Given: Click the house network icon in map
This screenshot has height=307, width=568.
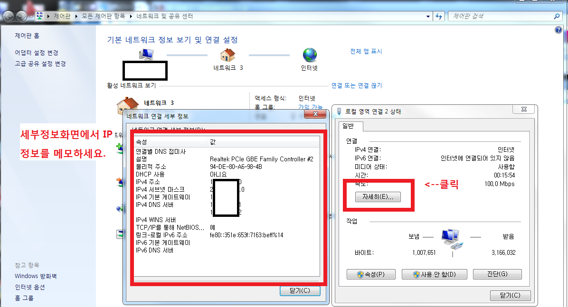Looking at the screenshot, I should coord(227,55).
